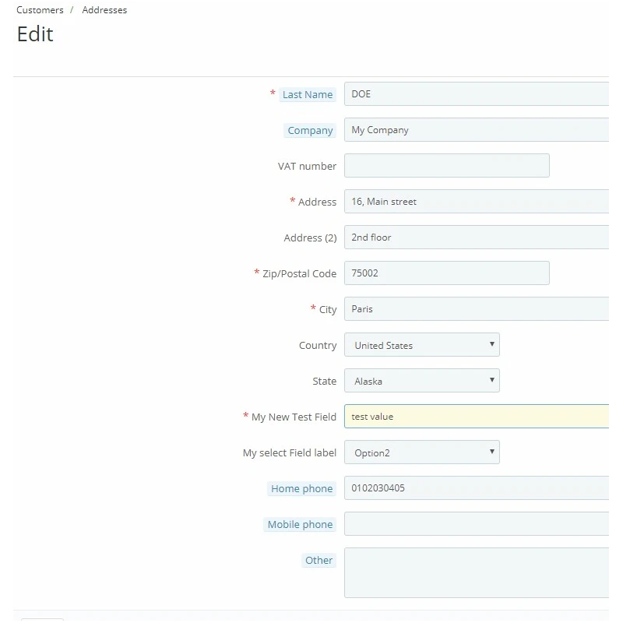Go to the Addresses breadcrumb
Viewport: 623px width, 623px height.
(x=104, y=10)
